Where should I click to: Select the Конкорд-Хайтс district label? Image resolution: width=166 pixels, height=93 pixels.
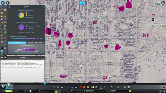point(112,41)
